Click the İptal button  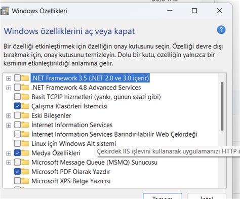[207, 196]
